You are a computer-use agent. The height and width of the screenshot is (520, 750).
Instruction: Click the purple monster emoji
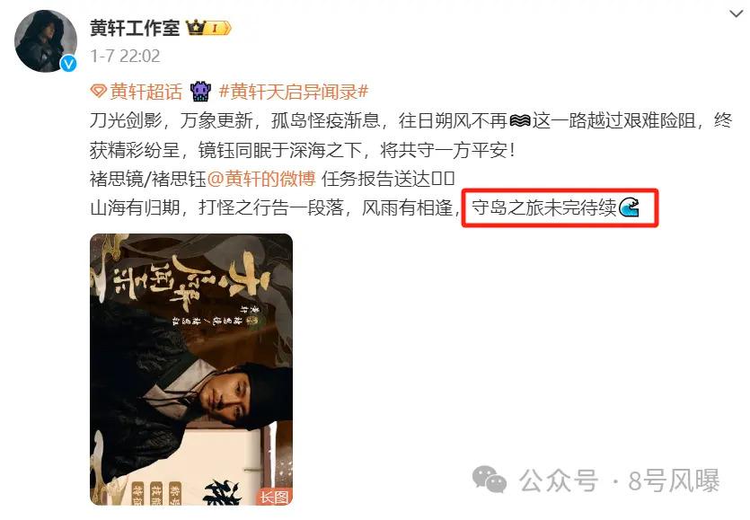200,91
